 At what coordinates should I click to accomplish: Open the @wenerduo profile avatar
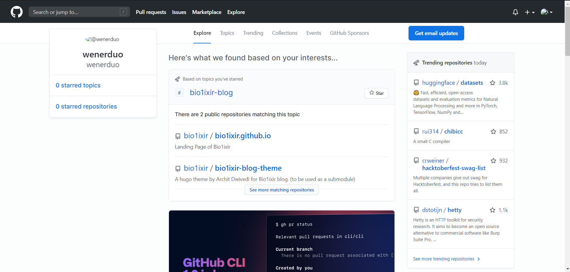(103, 39)
